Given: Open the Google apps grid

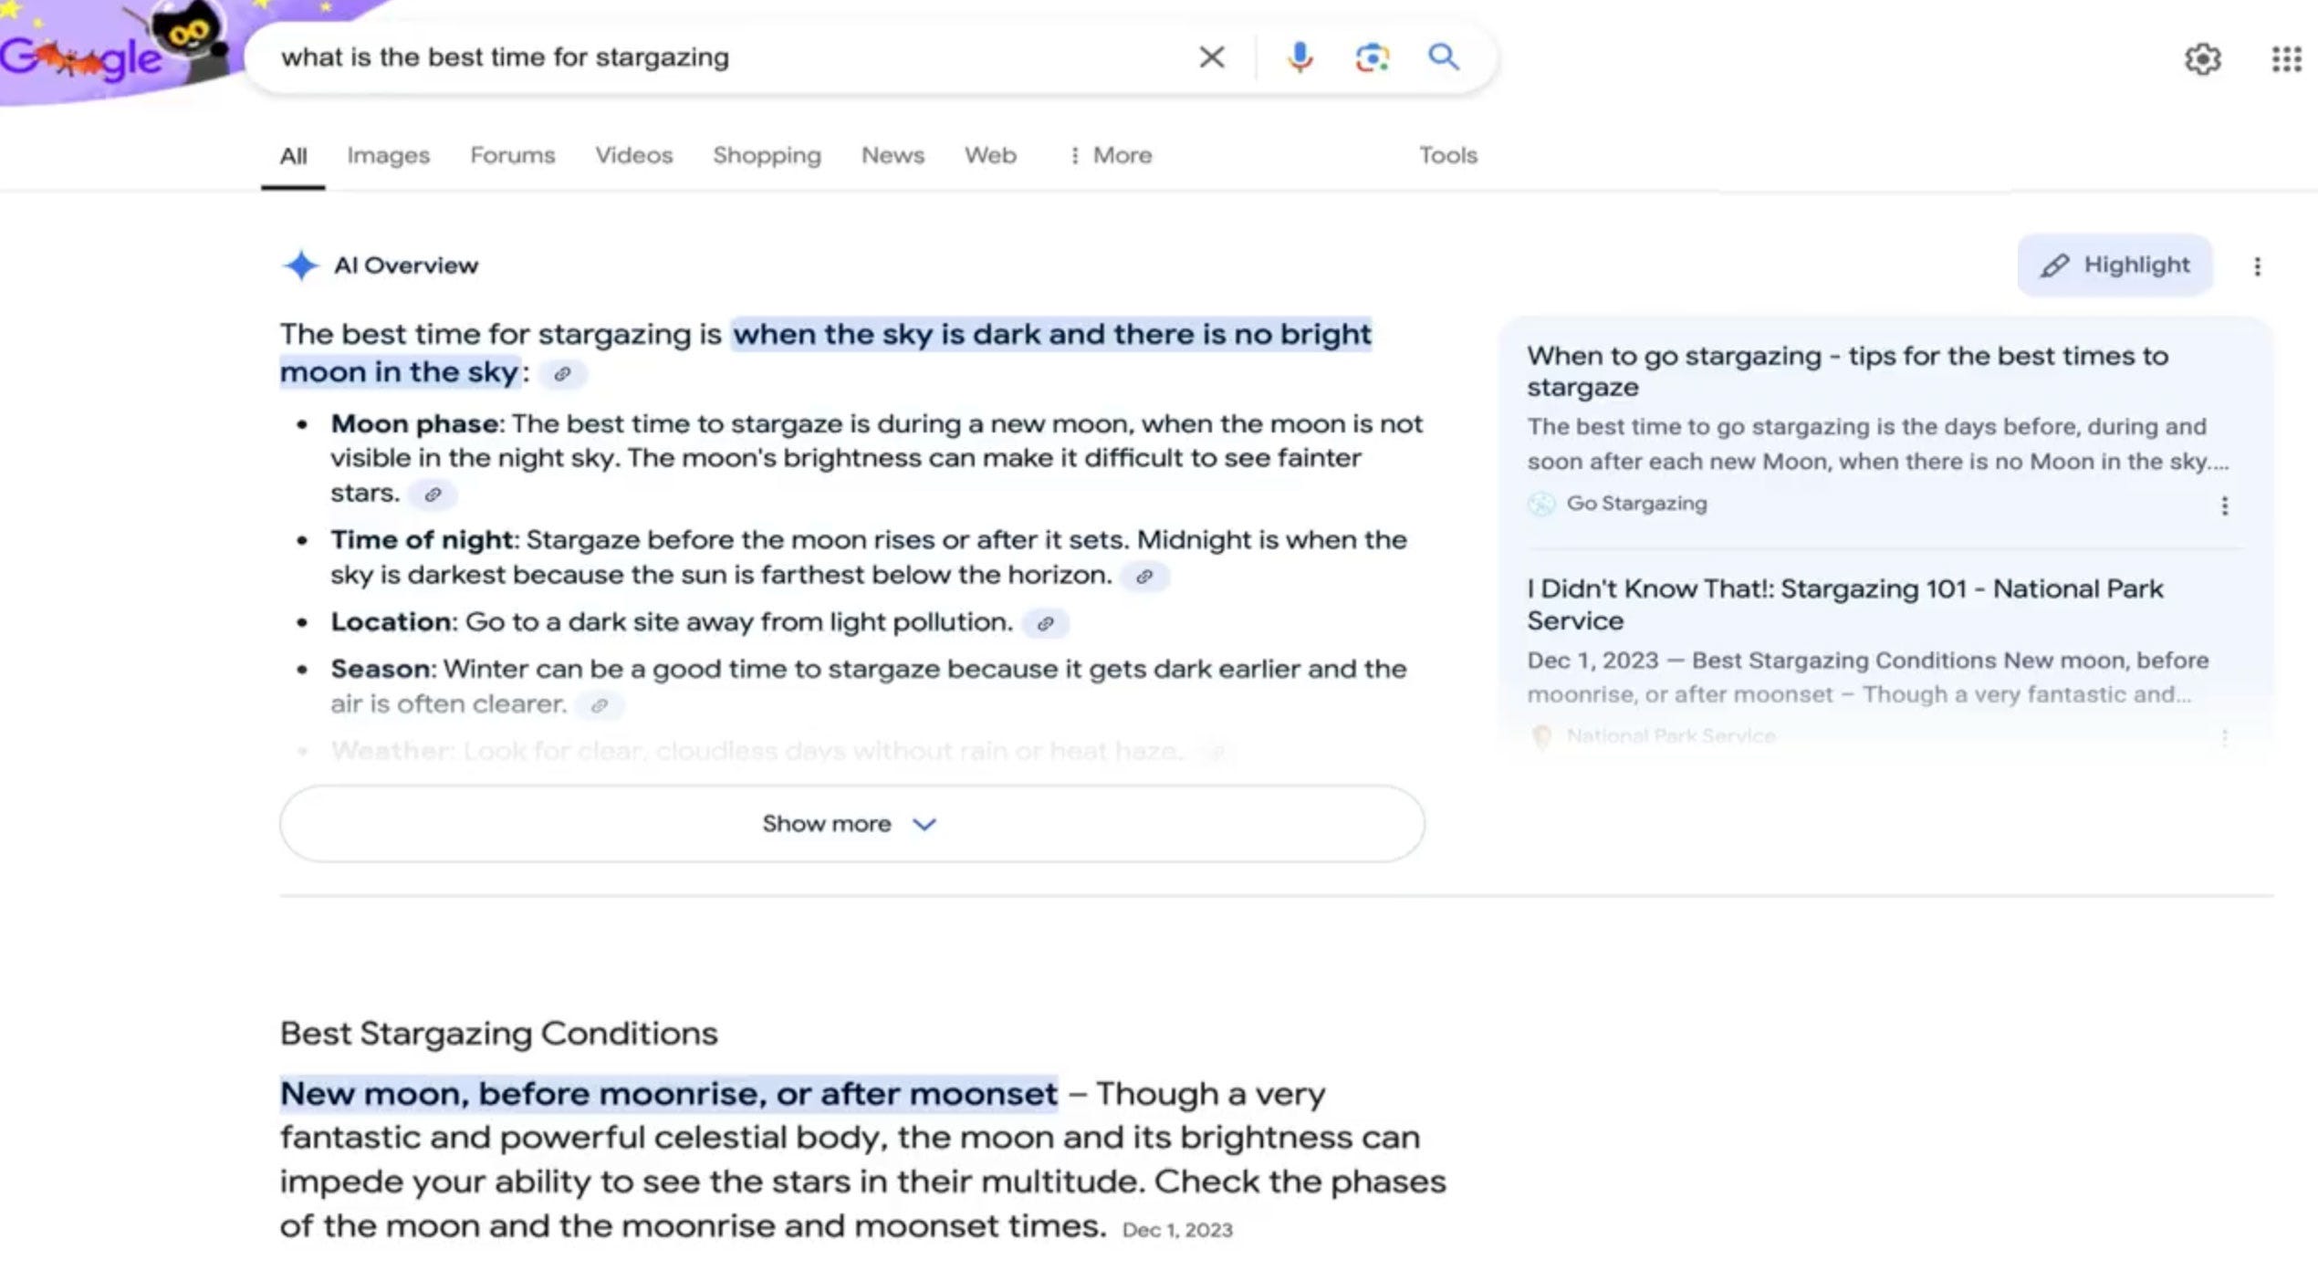Looking at the screenshot, I should (x=2286, y=59).
